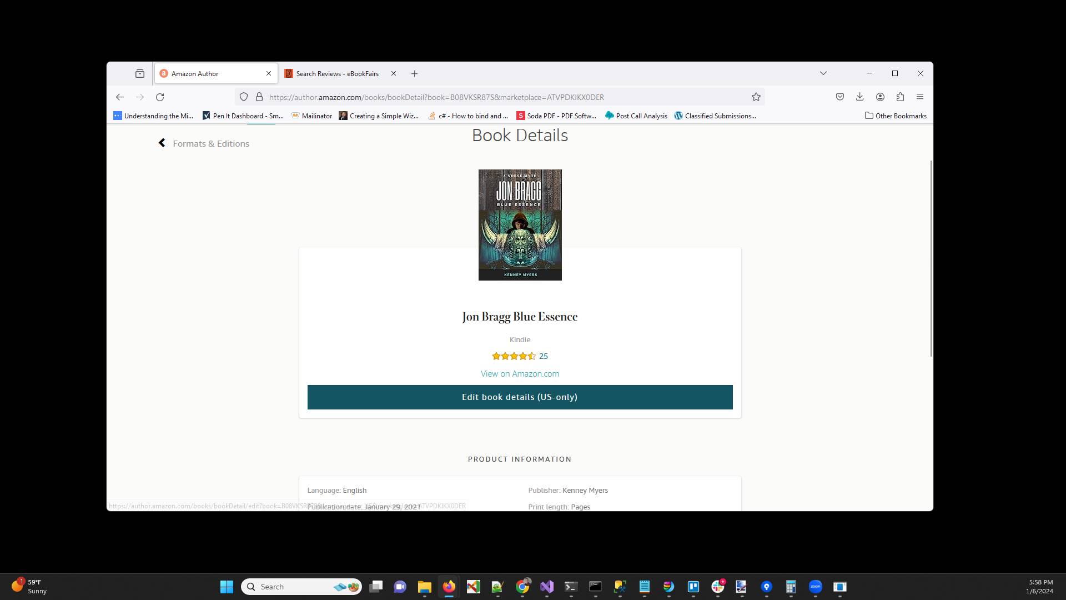Click the downloads icon in the toolbar
1066x600 pixels.
click(x=860, y=97)
